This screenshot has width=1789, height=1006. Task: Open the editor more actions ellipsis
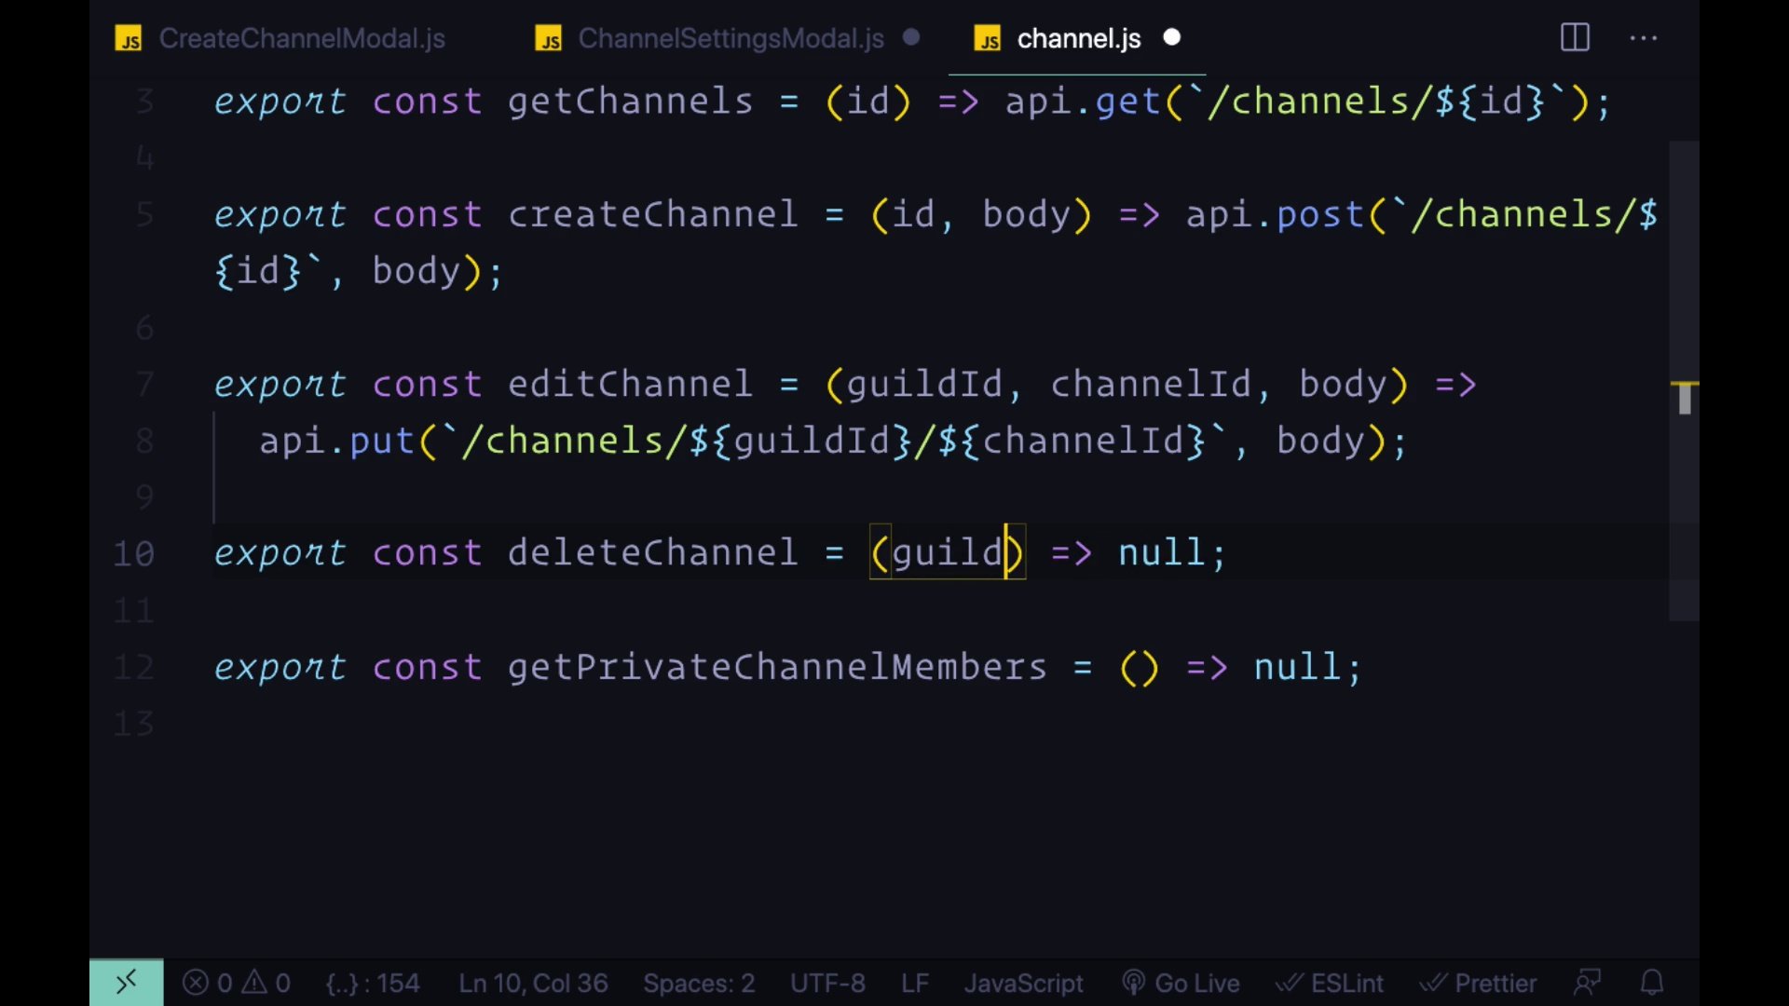pos(1643,38)
